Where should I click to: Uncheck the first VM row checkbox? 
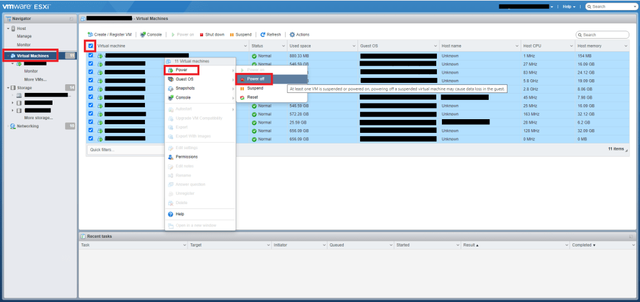pyautogui.click(x=91, y=56)
